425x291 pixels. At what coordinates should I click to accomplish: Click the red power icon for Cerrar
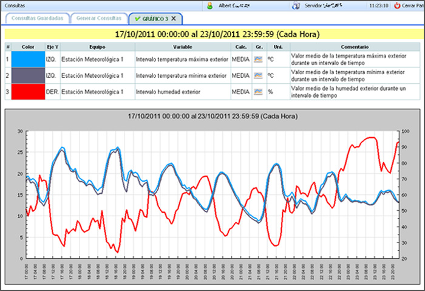pyautogui.click(x=397, y=5)
